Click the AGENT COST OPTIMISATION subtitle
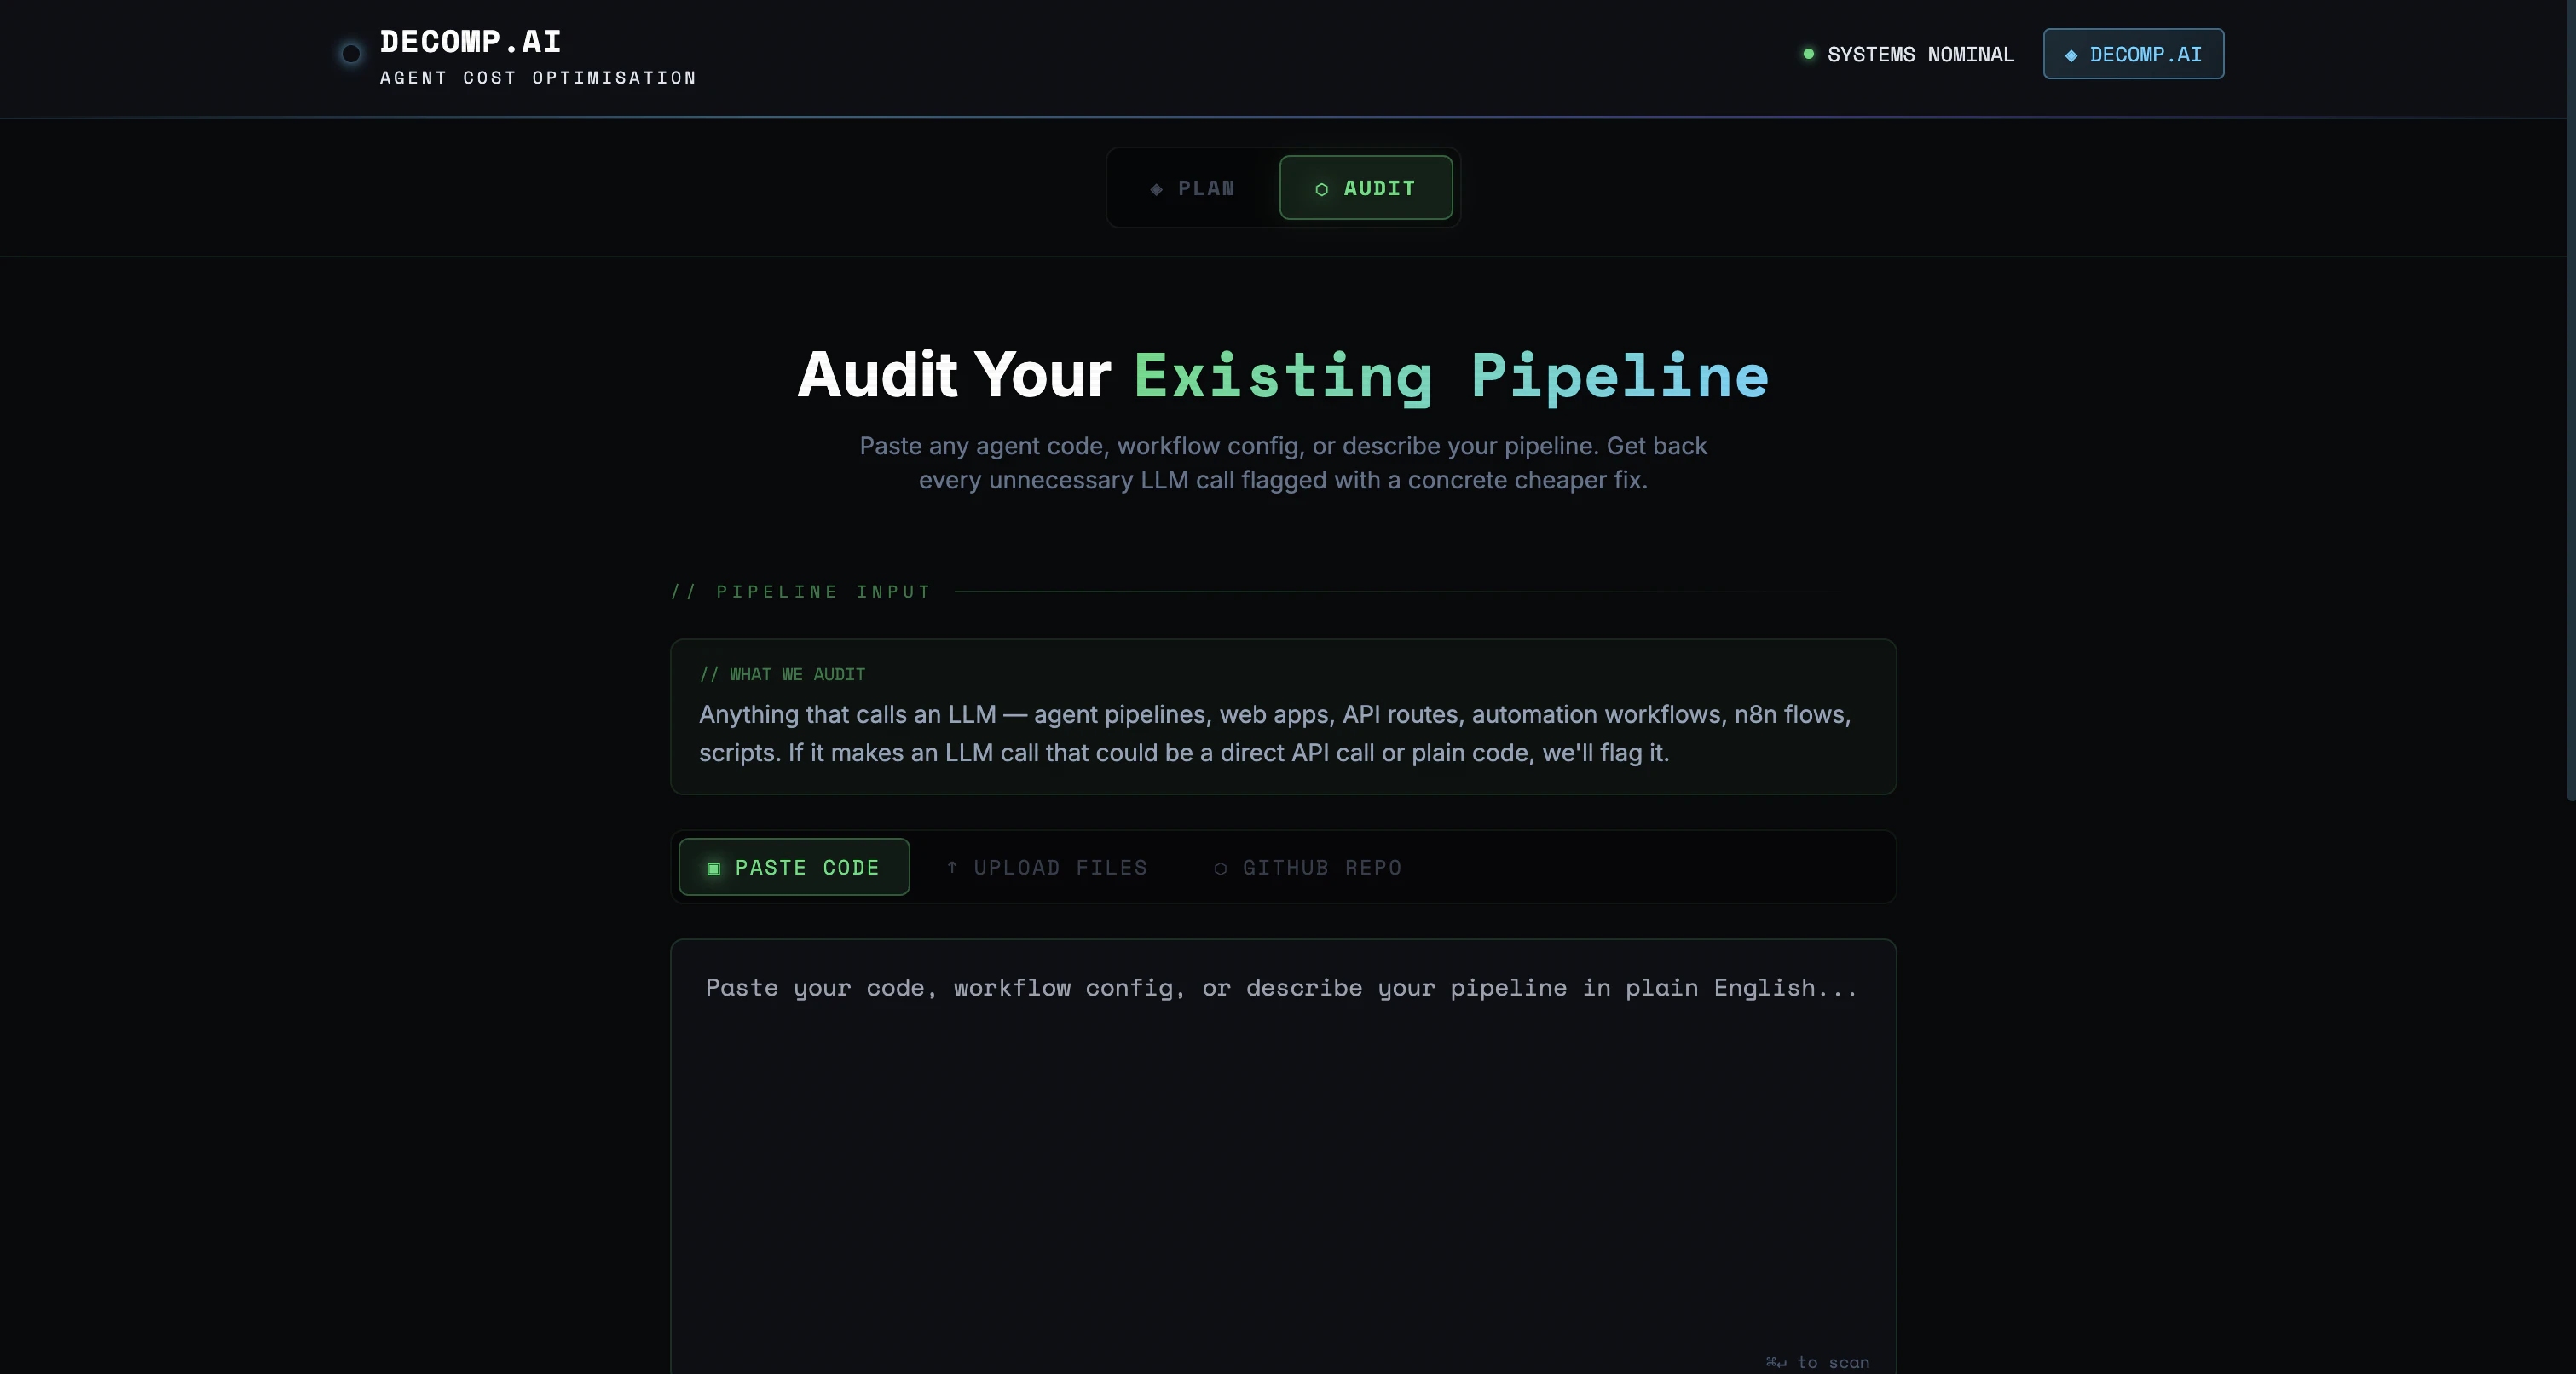This screenshot has height=1374, width=2576. tap(538, 78)
